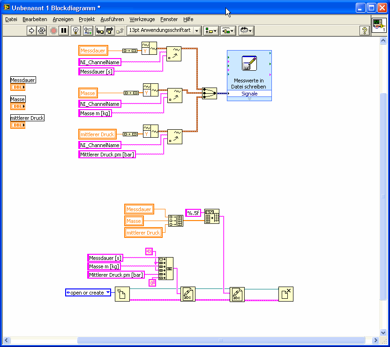Screen dimensions: 390x347
Task: Open the Fenster menu
Action: click(x=169, y=19)
